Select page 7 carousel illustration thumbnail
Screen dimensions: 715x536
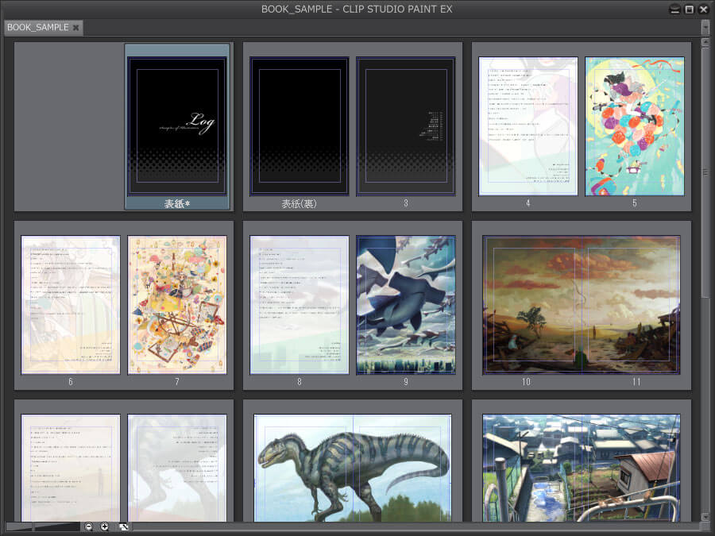tap(177, 304)
